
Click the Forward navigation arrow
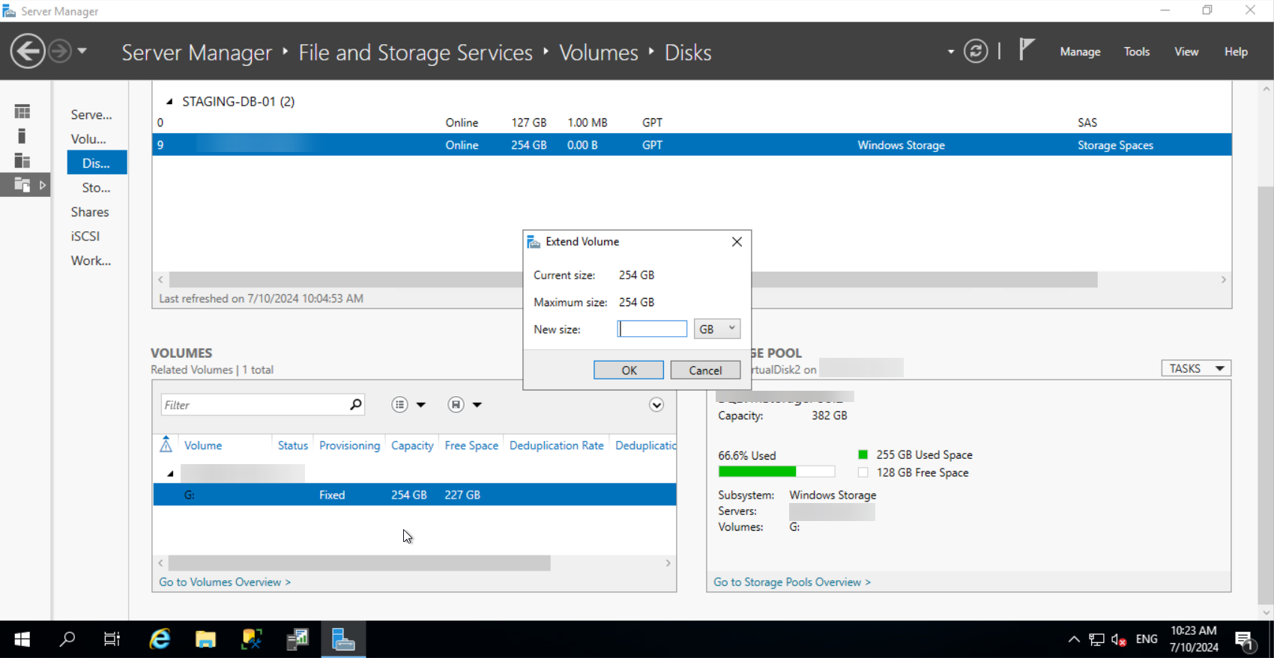click(x=60, y=52)
